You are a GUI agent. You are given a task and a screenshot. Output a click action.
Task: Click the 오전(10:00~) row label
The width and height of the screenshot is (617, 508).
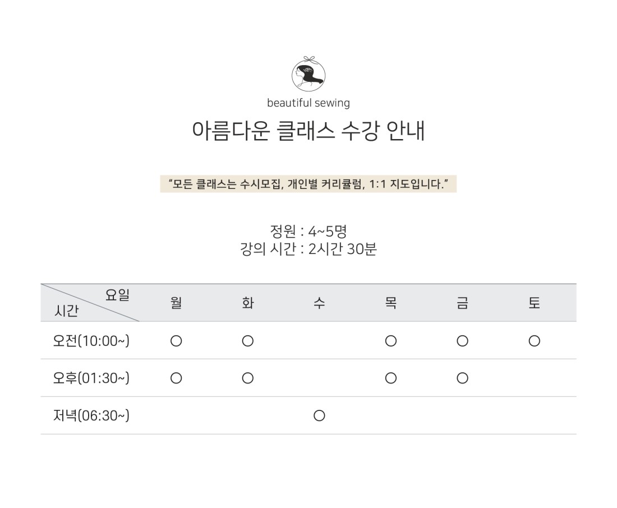91,341
